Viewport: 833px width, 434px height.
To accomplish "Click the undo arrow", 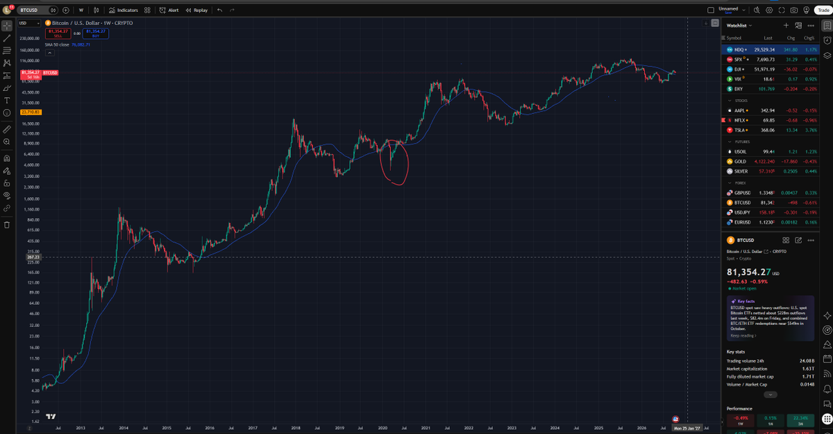I will (220, 10).
